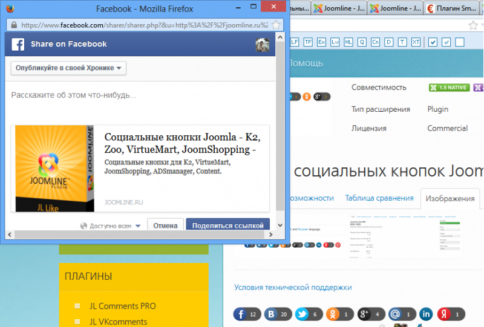Click the 'Поделиться ссылкой' share button
This screenshot has height=327, width=484.
[x=228, y=225]
